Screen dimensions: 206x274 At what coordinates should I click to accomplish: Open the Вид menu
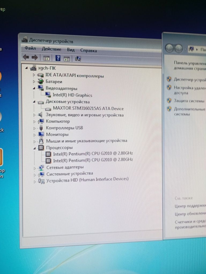point(71,50)
